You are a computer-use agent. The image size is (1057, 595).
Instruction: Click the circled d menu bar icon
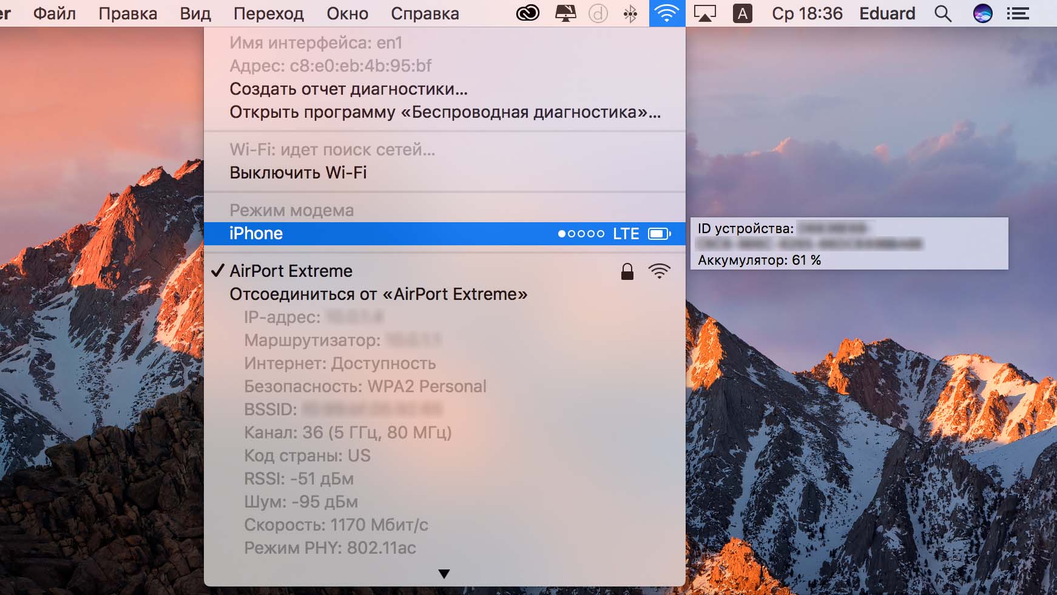(598, 13)
